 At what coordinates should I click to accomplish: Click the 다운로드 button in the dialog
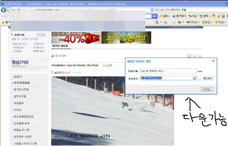tap(207, 89)
